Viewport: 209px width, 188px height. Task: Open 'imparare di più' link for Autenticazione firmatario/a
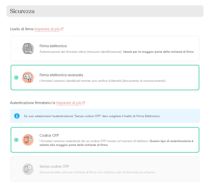[69, 103]
